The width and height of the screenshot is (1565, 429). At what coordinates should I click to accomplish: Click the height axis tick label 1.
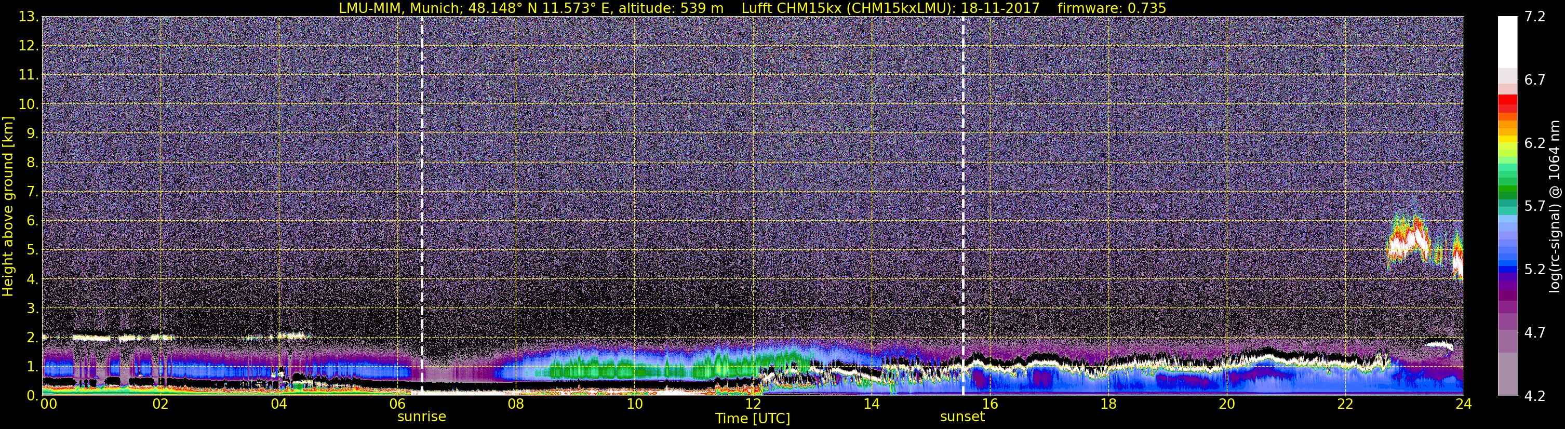coord(32,367)
